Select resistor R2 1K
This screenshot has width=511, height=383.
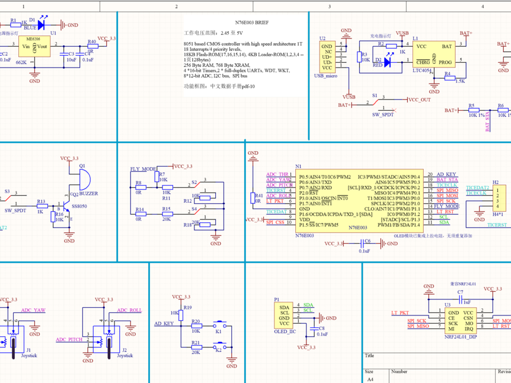click(391, 46)
